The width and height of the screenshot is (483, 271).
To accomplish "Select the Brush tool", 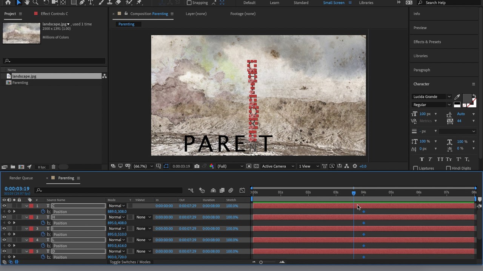I will (x=102, y=3).
